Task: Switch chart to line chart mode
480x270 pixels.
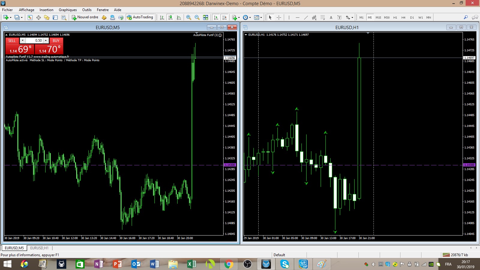Action: [179, 17]
